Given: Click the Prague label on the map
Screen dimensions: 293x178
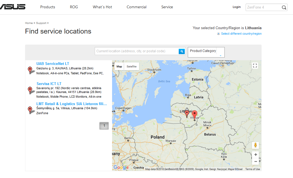Looking at the screenshot, I should (x=134, y=160).
